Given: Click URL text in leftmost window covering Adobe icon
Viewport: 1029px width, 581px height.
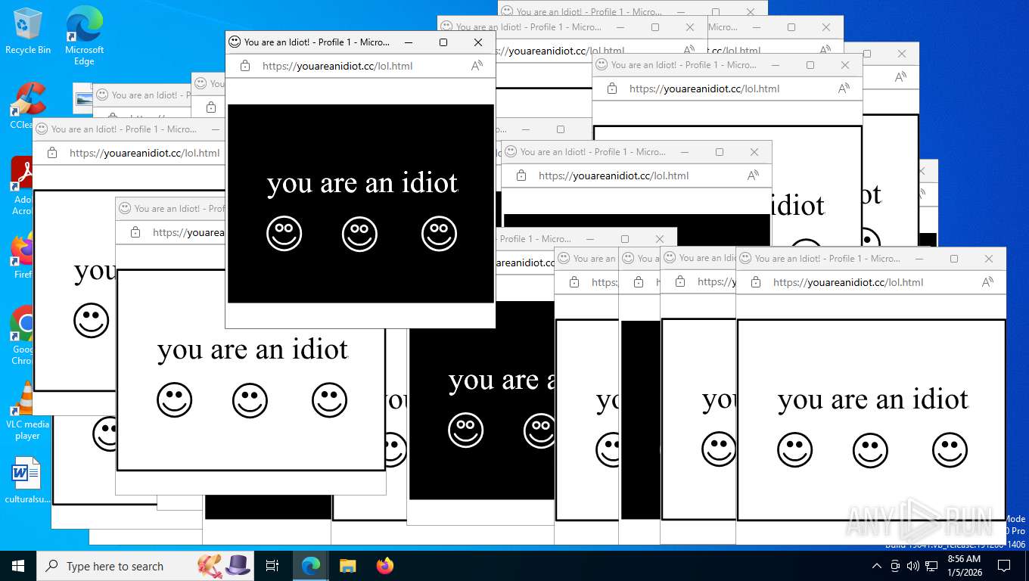Looking at the screenshot, I should point(145,153).
